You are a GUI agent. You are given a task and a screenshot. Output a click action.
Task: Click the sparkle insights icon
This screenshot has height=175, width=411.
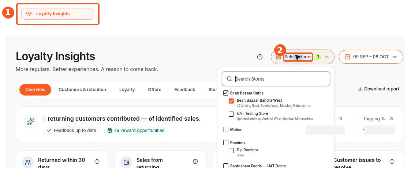(x=31, y=121)
